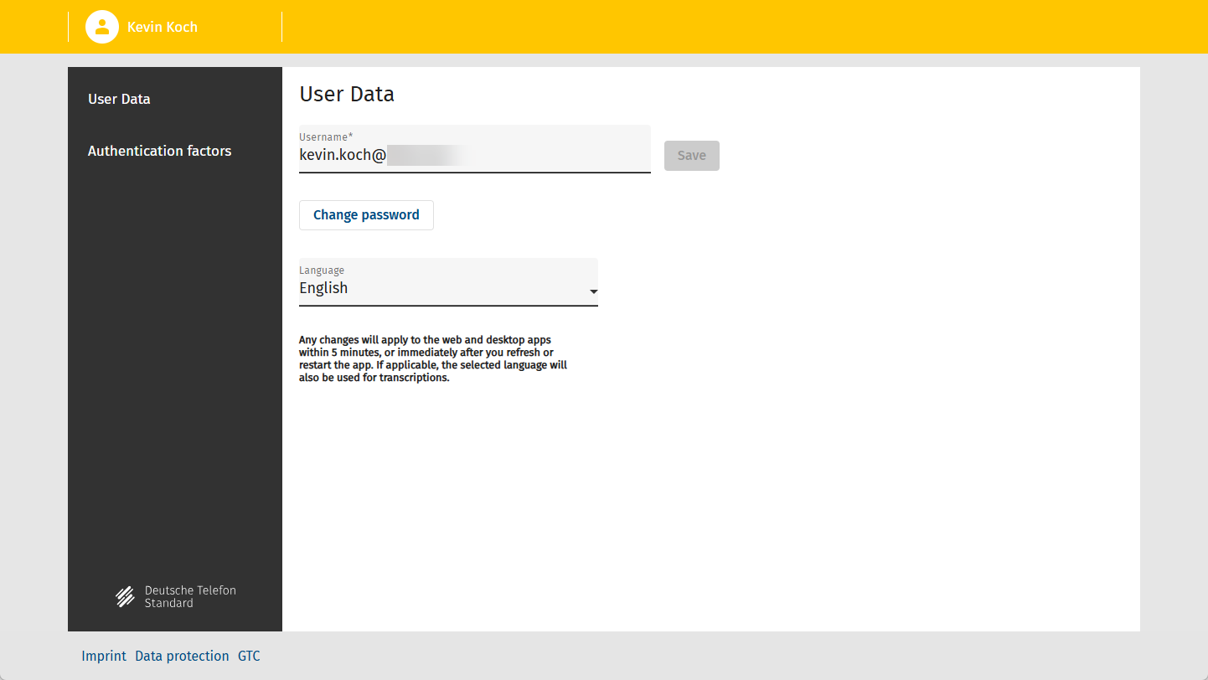Image resolution: width=1208 pixels, height=680 pixels.
Task: Click the blurred domain part of username
Action: tap(426, 155)
